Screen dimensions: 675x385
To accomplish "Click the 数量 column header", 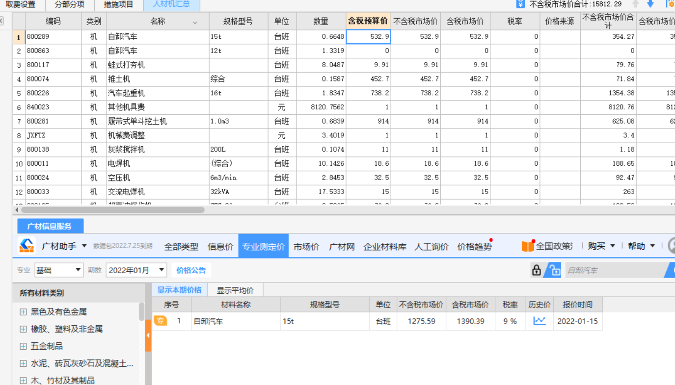I will click(321, 21).
